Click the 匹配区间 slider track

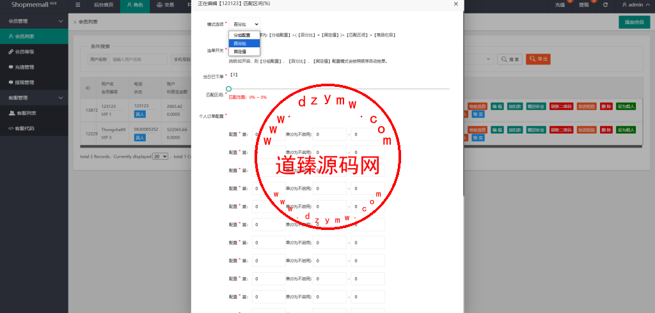[339, 89]
